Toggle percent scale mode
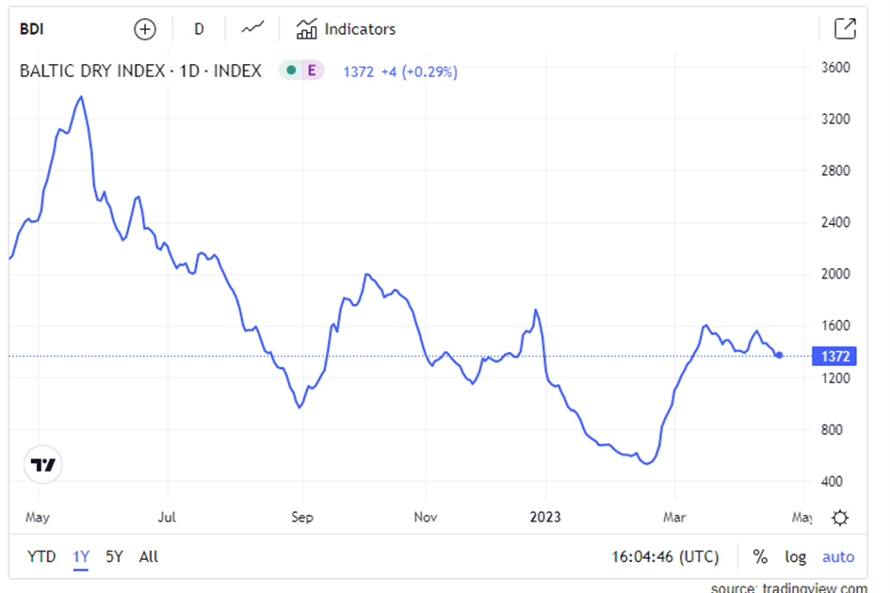The height and width of the screenshot is (593, 890). tap(760, 556)
